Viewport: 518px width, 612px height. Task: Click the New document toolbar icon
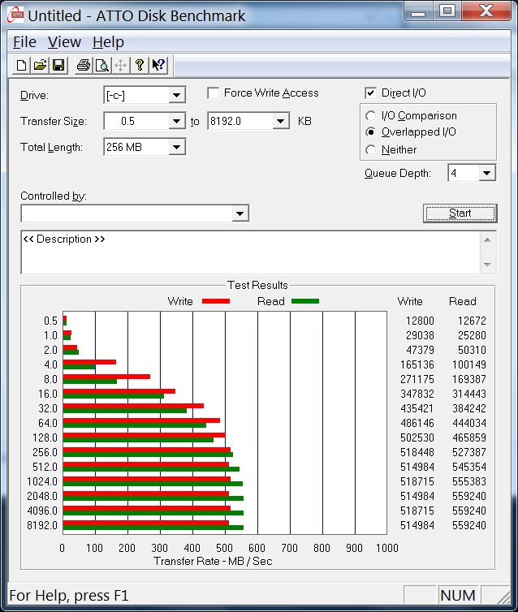tap(21, 65)
